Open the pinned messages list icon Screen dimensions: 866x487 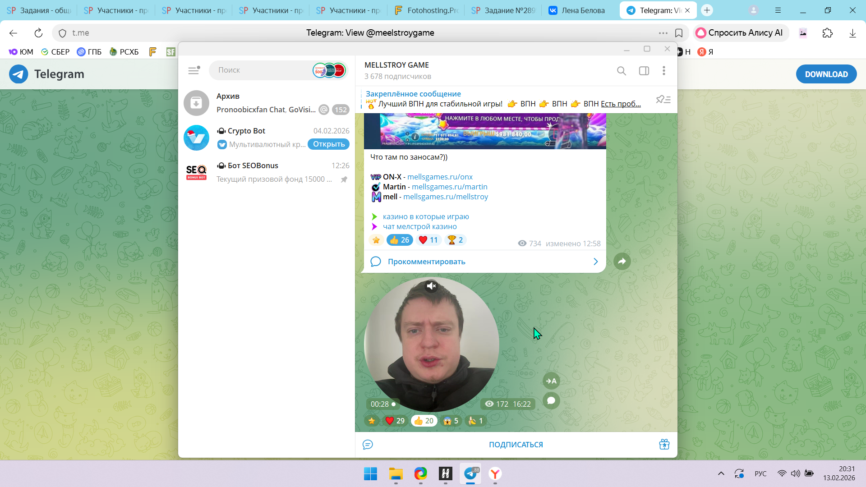pyautogui.click(x=663, y=99)
